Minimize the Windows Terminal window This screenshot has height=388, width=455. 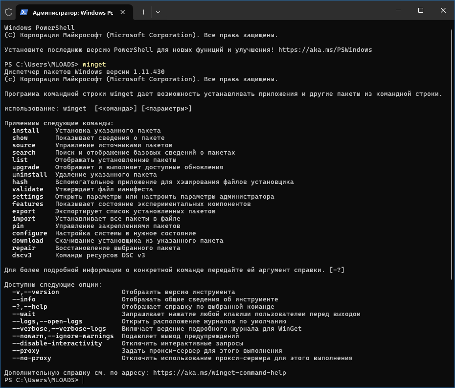(x=398, y=11)
